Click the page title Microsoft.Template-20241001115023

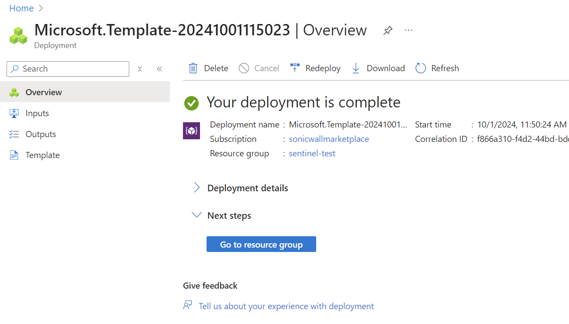[x=162, y=30]
